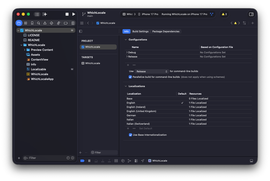Open the Issue navigator warning icon
The width and height of the screenshot is (270, 181).
tap(45, 23)
